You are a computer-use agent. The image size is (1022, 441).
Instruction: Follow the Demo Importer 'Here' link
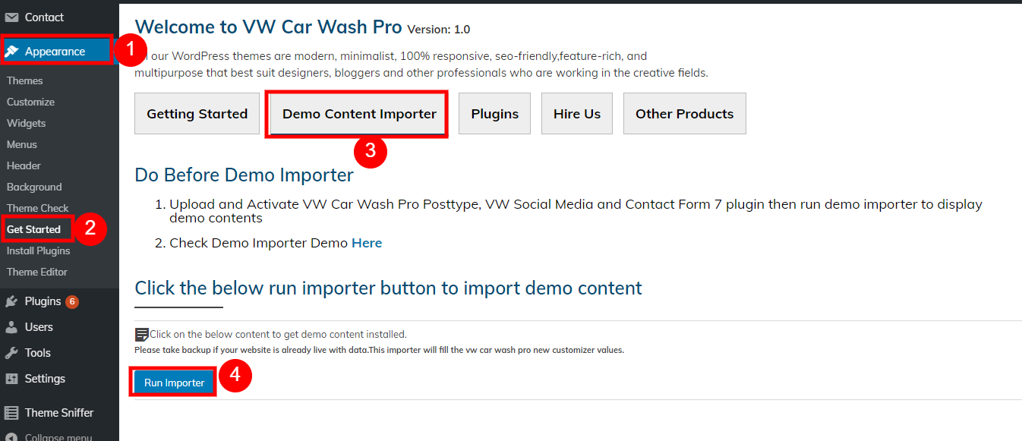click(367, 243)
